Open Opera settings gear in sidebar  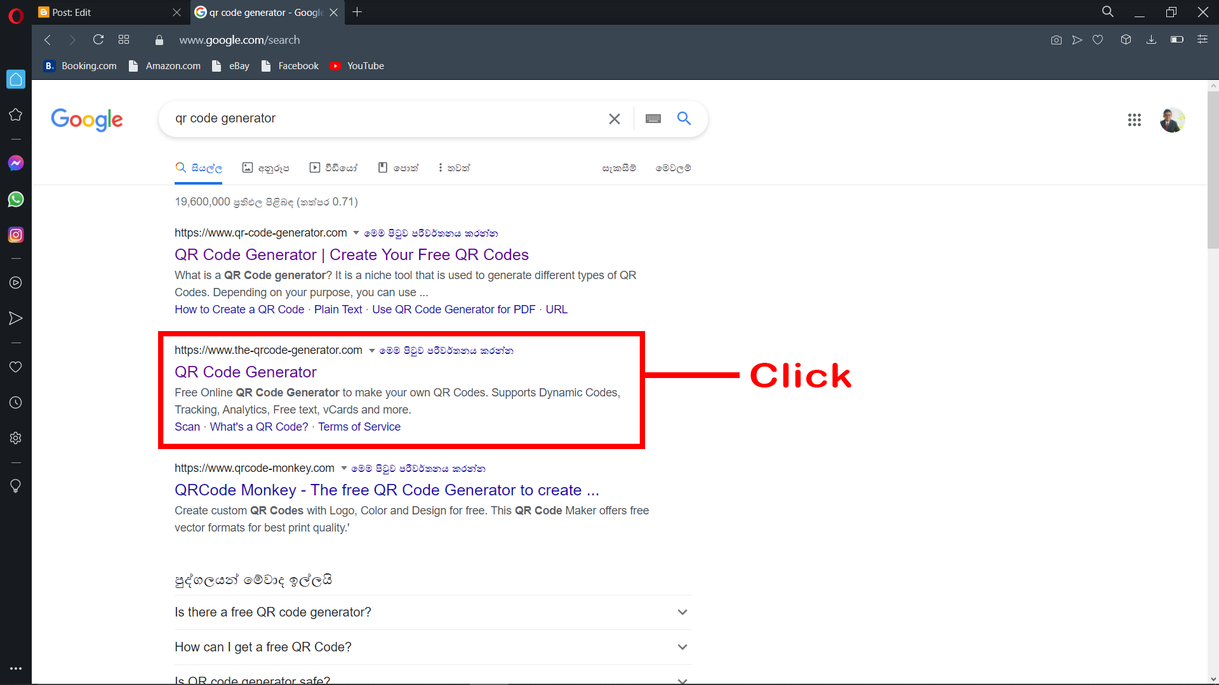[x=15, y=438]
